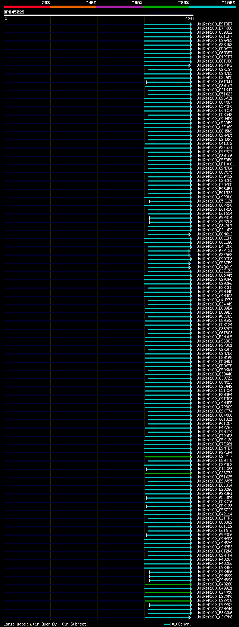Open hit UniRef100_C6TEH7
This screenshot has height=627, width=239.
click(x=214, y=36)
